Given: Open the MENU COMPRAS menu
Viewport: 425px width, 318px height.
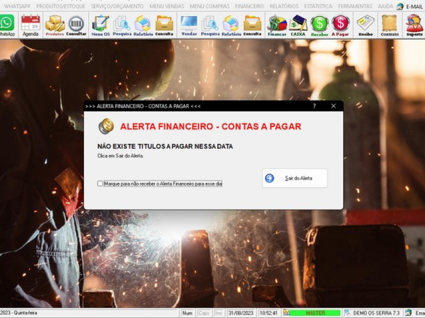Looking at the screenshot, I should click(x=209, y=6).
